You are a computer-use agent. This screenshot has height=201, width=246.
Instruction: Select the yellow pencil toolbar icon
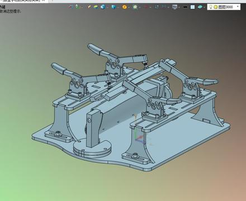[x=89, y=7]
